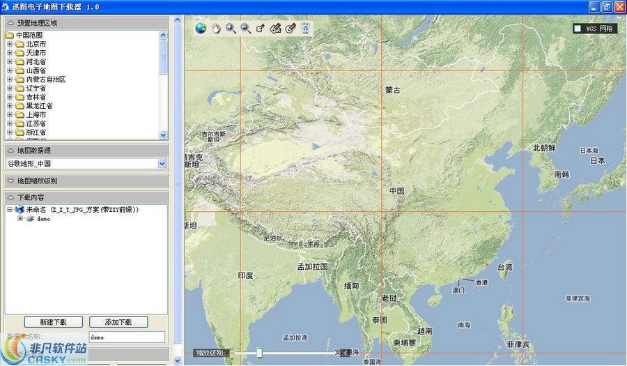Select the 未命名 (Z_X_Y_JPG_方案) tree label

click(x=83, y=210)
